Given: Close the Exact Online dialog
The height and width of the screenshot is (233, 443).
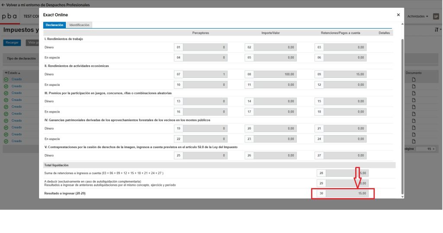Looking at the screenshot, I should (398, 15).
